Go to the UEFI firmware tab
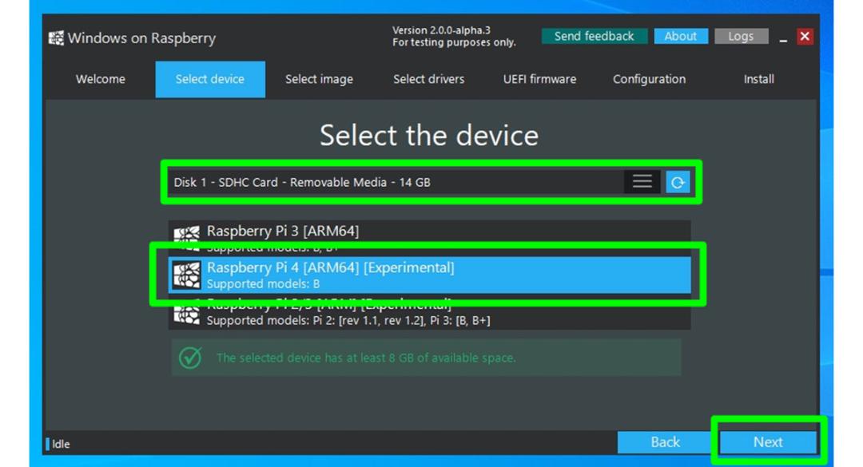863x467 pixels. (539, 79)
